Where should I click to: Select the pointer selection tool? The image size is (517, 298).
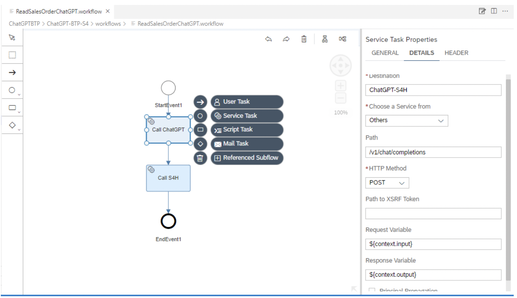(12, 38)
